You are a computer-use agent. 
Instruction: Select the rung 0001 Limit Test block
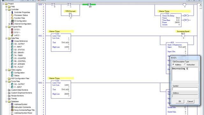[61, 42]
